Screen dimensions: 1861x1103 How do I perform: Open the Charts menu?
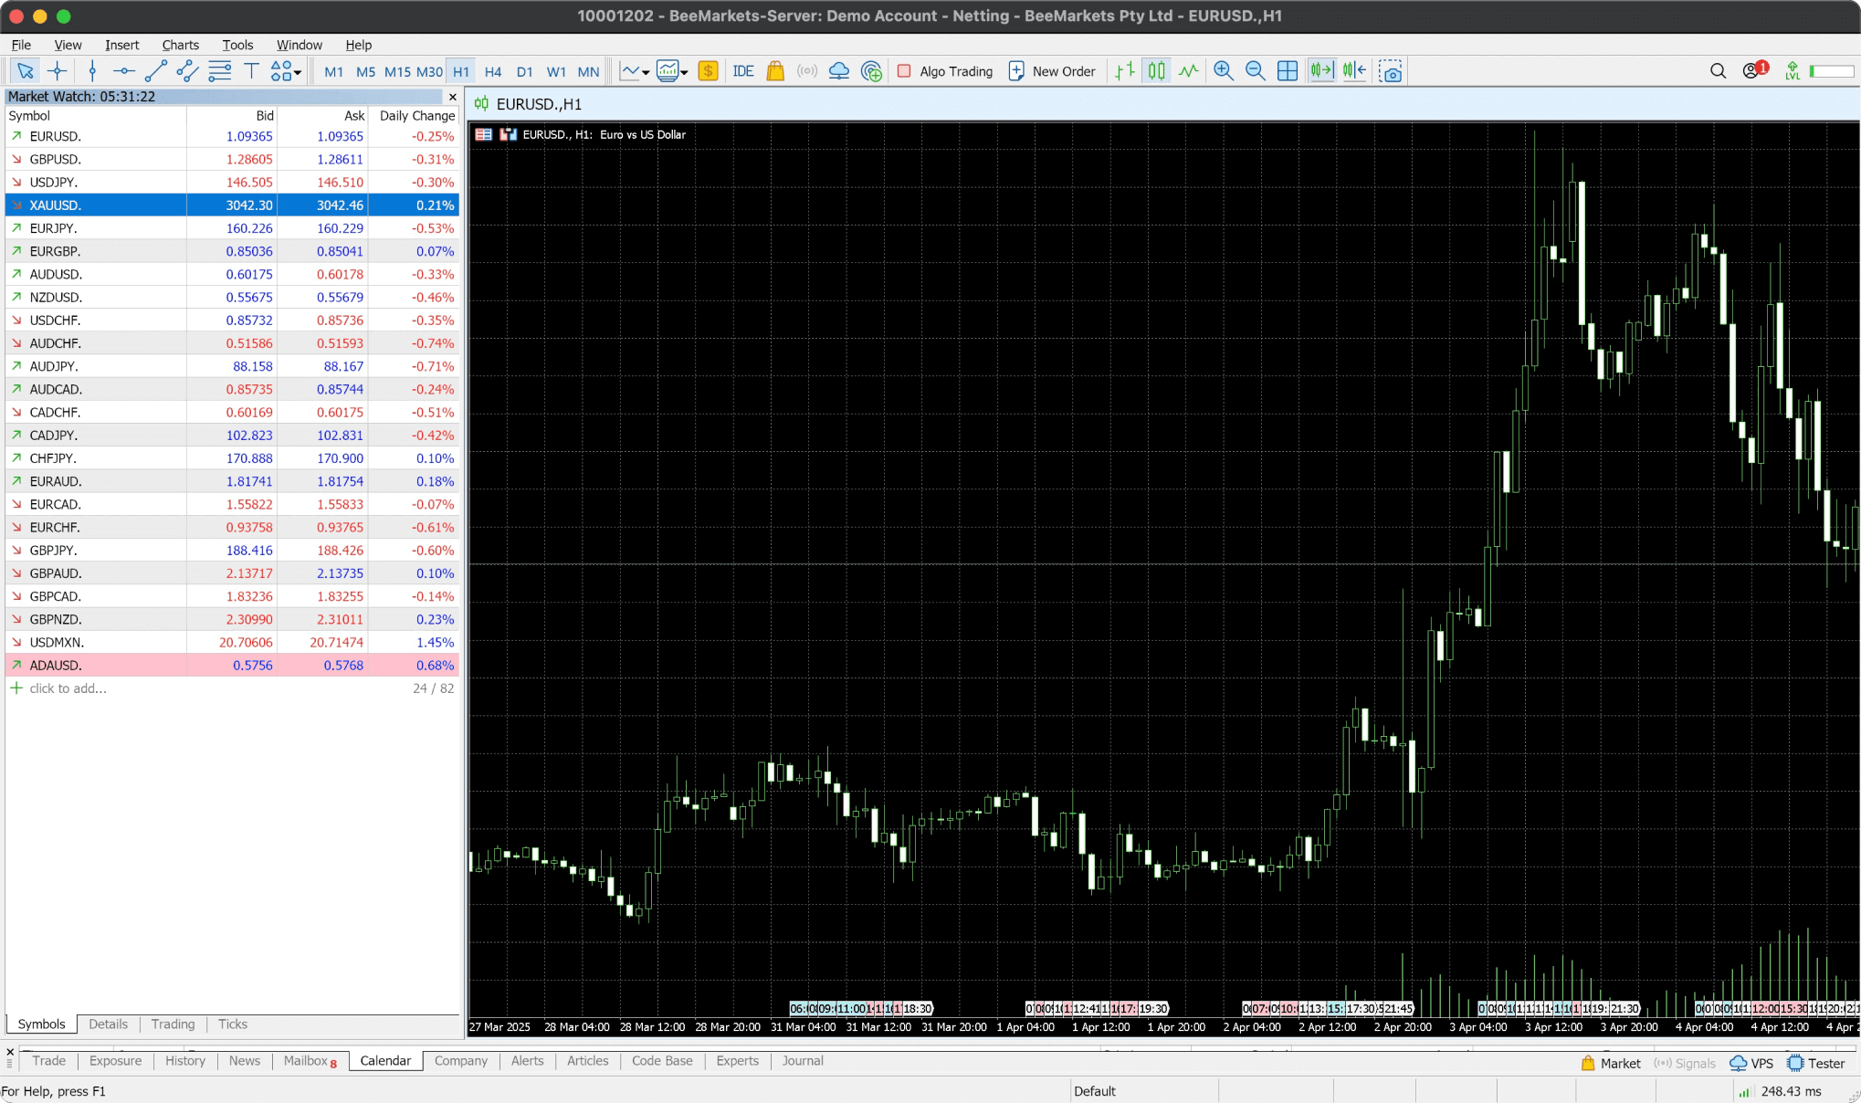(x=180, y=45)
